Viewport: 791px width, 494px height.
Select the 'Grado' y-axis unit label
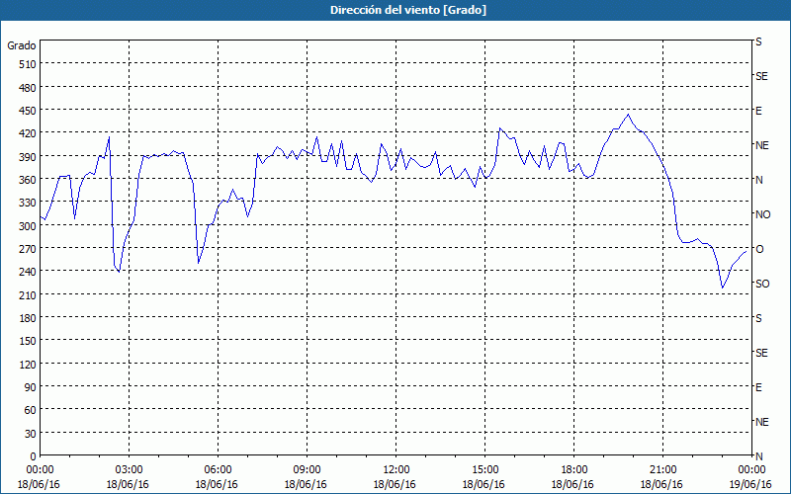tap(22, 45)
